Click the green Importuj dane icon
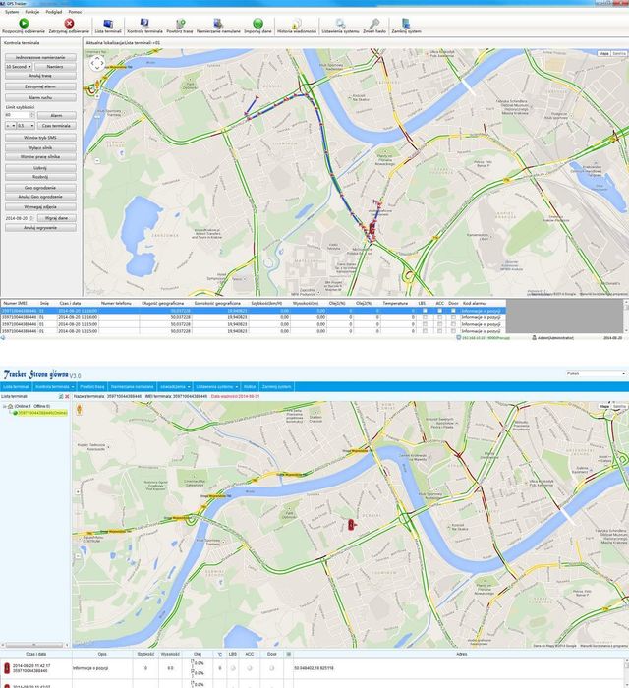The width and height of the screenshot is (629, 688). click(257, 23)
